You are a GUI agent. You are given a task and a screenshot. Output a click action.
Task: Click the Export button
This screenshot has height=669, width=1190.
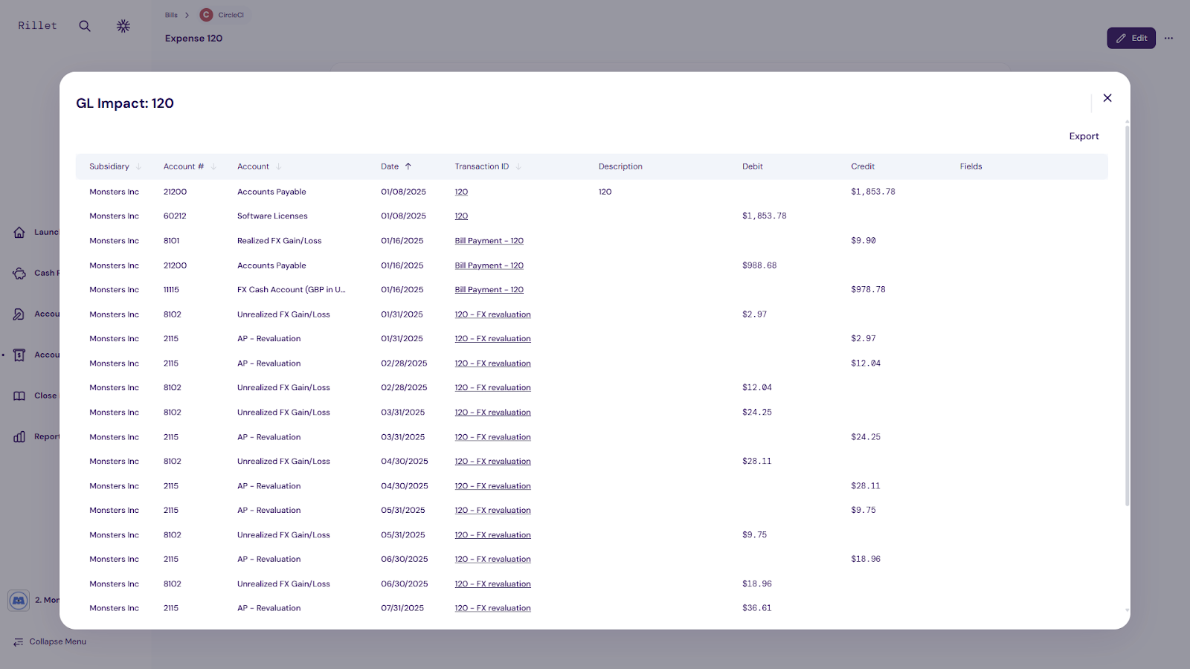pyautogui.click(x=1083, y=136)
